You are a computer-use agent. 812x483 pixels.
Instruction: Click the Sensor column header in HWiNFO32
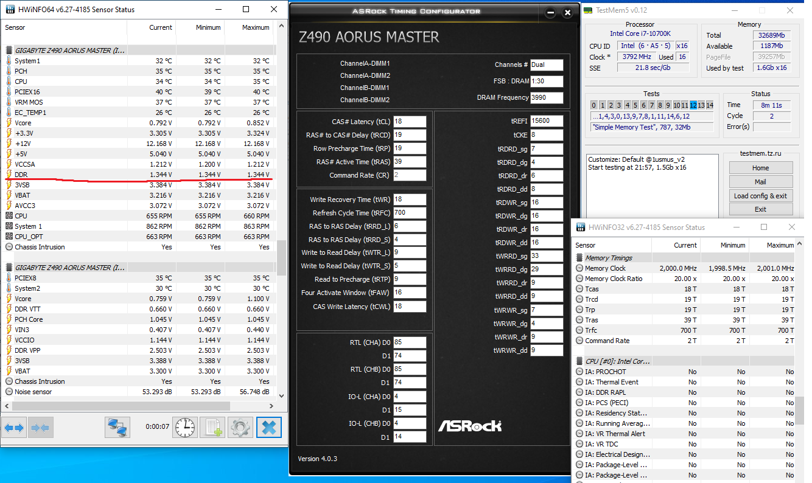point(612,245)
